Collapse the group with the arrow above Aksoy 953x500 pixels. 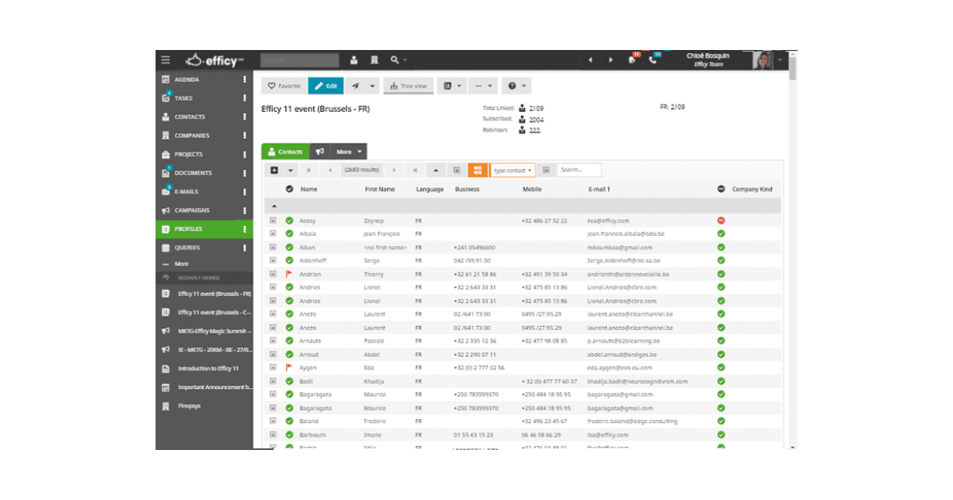point(274,206)
